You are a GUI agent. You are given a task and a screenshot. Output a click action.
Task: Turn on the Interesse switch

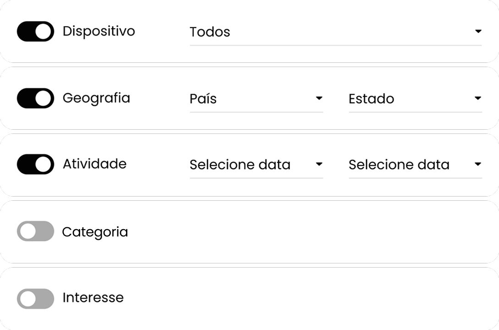coord(35,297)
